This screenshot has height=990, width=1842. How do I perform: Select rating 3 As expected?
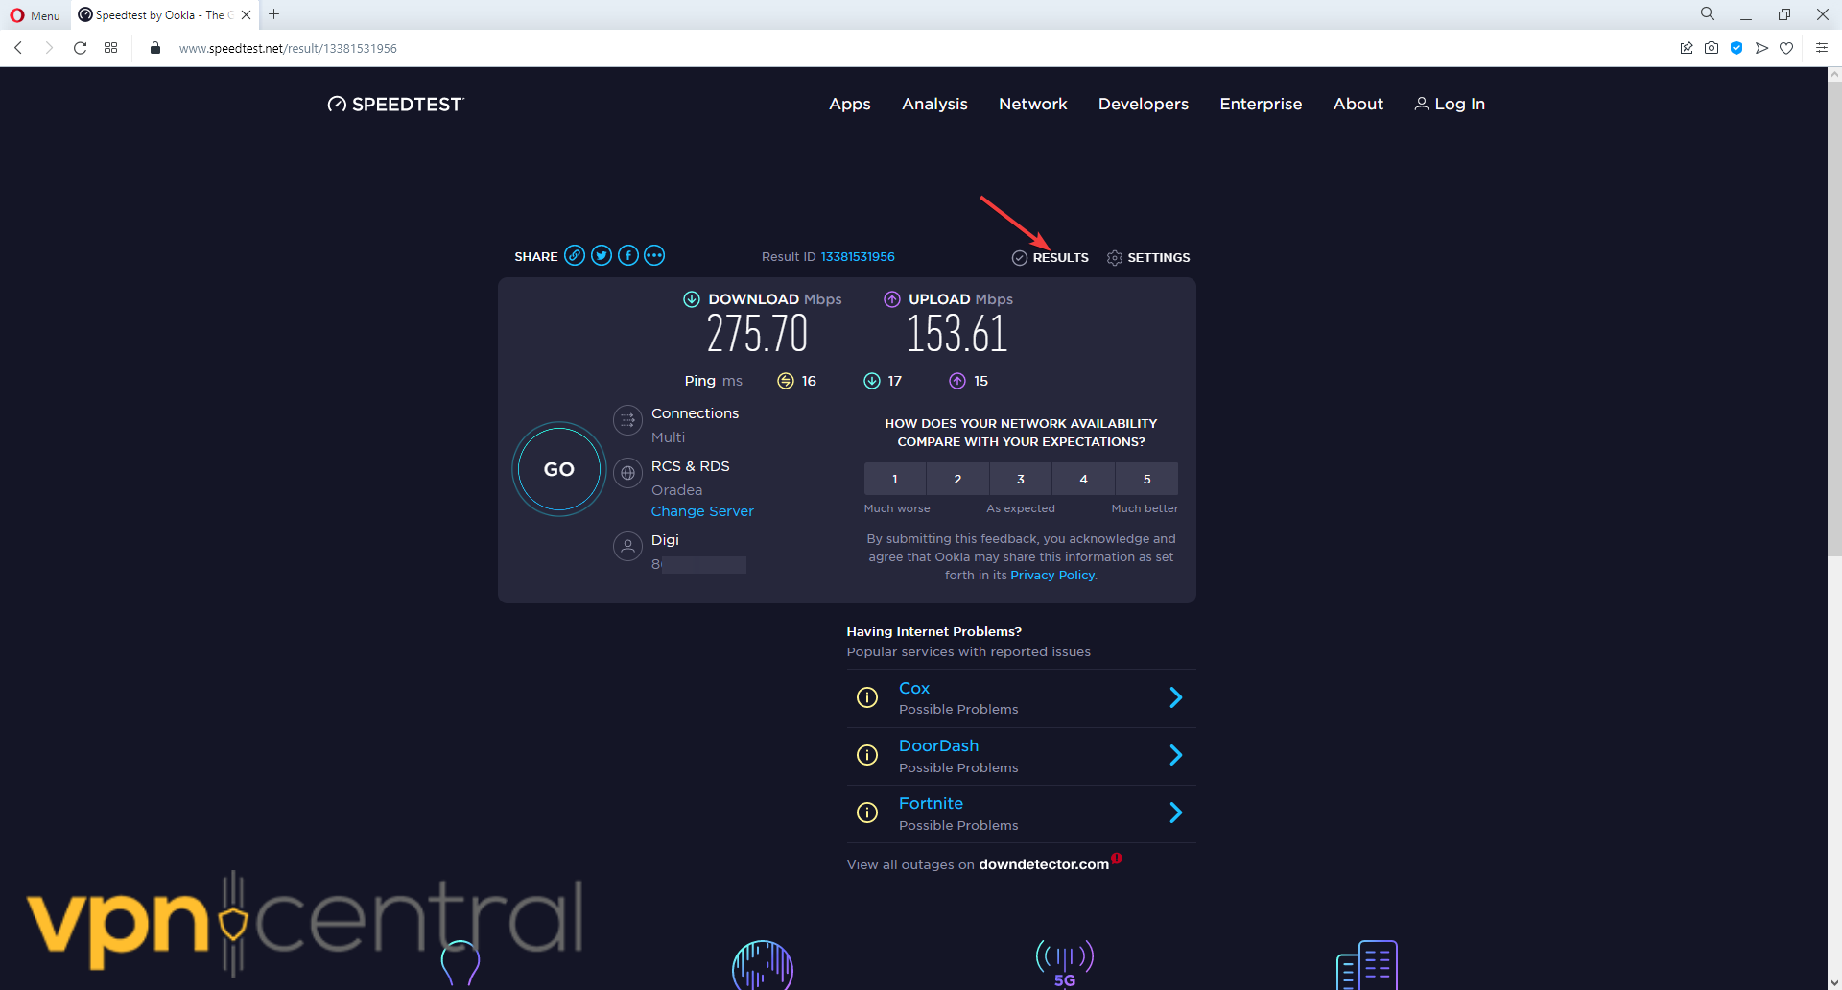[x=1020, y=479]
